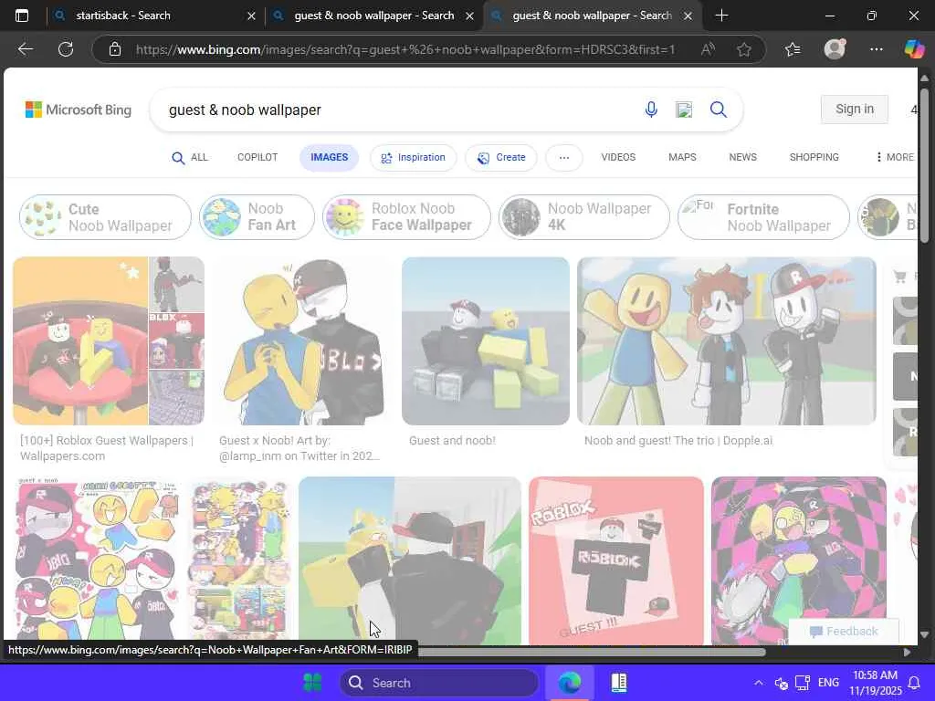Switch to the startisback - Search tab
This screenshot has height=701, width=935.
coord(155,16)
